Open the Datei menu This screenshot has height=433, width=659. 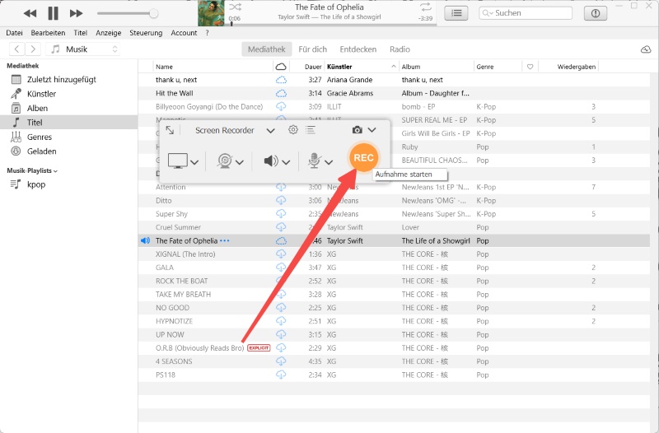click(14, 33)
